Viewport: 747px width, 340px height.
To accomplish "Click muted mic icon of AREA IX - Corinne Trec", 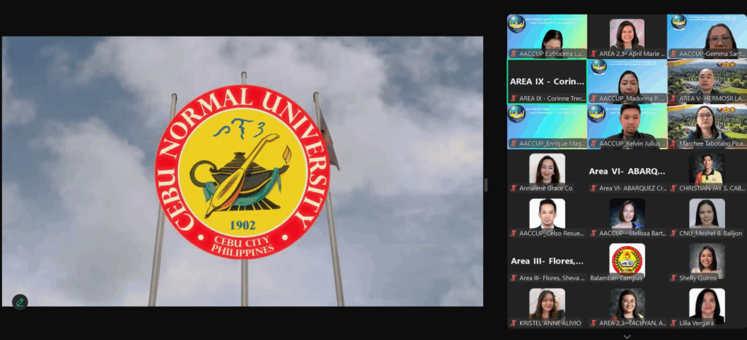I will (x=514, y=98).
